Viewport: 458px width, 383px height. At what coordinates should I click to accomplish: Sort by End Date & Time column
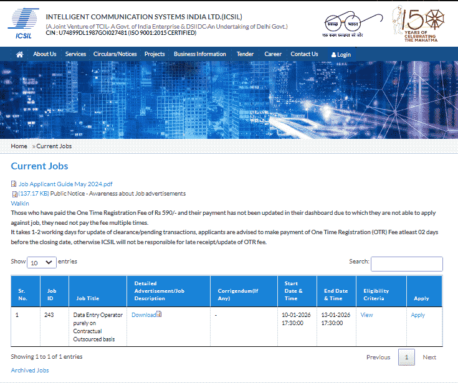(336, 291)
